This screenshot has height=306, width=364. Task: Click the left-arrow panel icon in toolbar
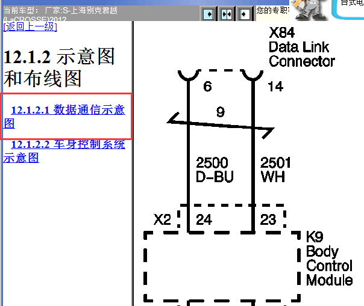(x=244, y=14)
